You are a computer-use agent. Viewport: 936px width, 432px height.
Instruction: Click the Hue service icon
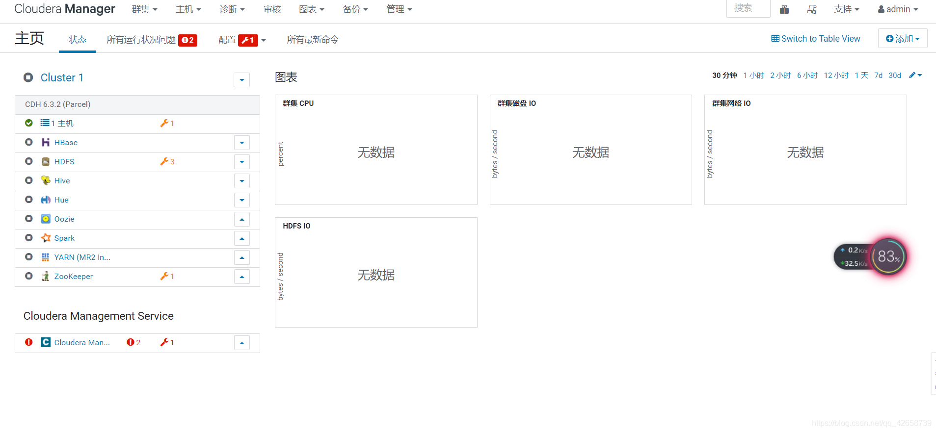point(46,200)
